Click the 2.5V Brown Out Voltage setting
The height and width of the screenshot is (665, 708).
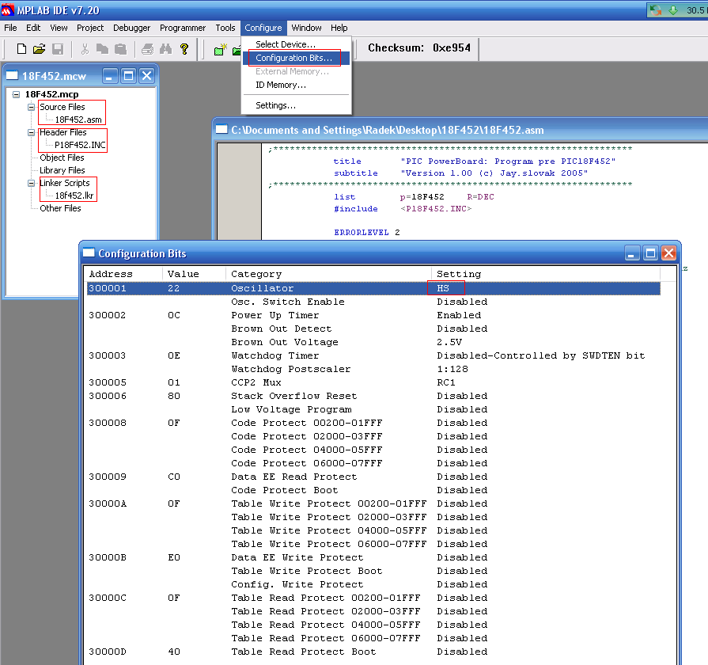[449, 343]
